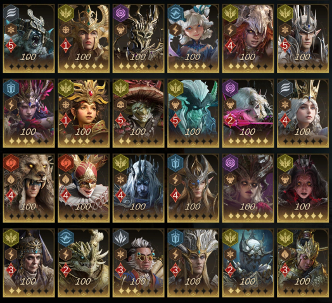Click the purple eye icon on the thorned-crown hero
The image size is (332, 303).
coord(121,13)
